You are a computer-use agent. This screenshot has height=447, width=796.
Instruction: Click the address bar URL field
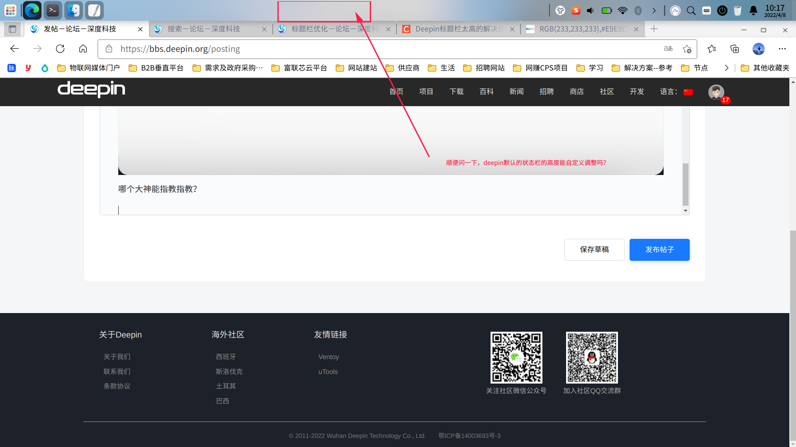click(374, 49)
